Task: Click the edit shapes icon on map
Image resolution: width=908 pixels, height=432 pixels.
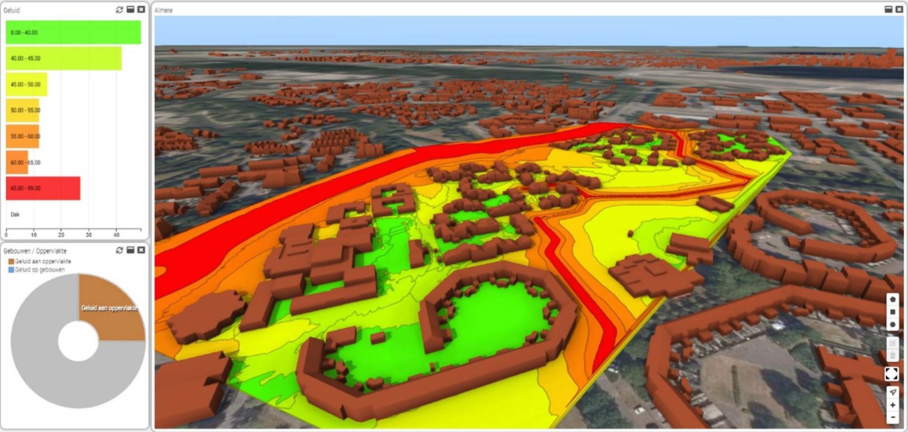Action: tap(892, 343)
